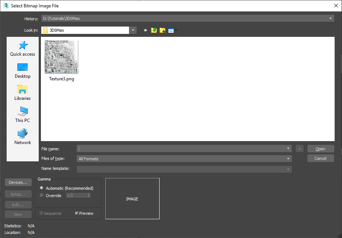
Task: Expand the Look in folder dropdown
Action: tap(133, 30)
